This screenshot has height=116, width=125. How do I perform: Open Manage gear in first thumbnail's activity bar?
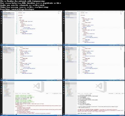pos(1,43)
